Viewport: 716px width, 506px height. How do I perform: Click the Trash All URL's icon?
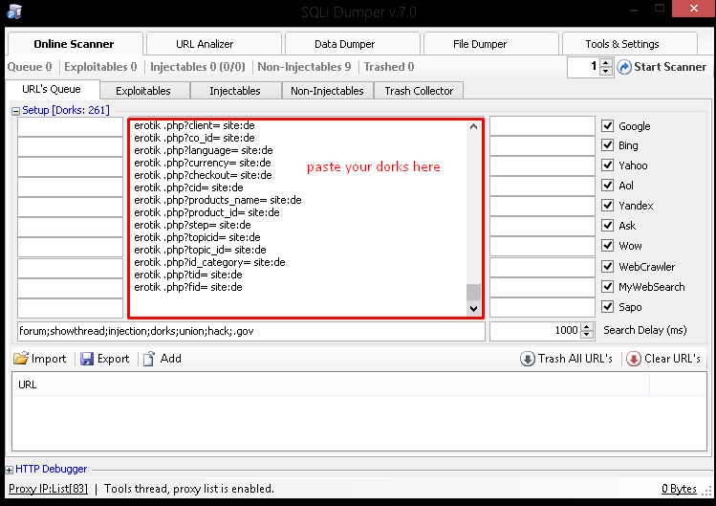528,359
